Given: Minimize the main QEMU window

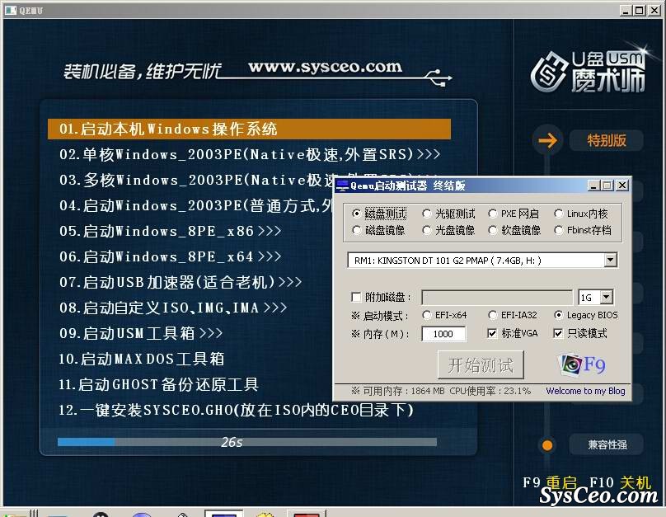Looking at the screenshot, I should 626,10.
